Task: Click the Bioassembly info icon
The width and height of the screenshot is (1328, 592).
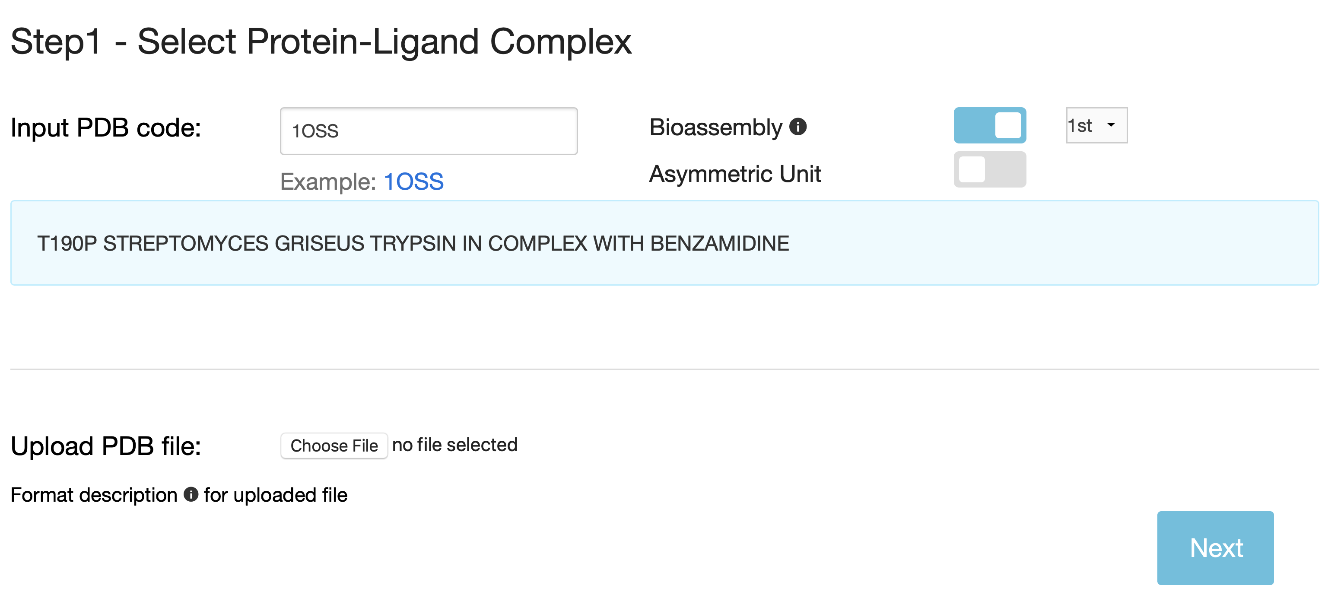Action: [x=797, y=127]
